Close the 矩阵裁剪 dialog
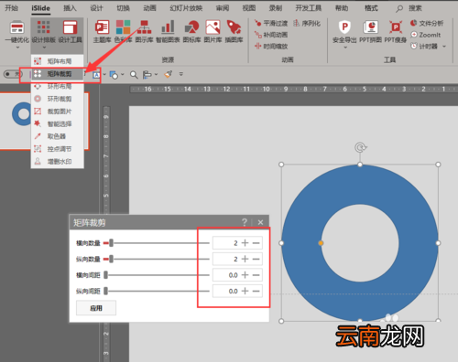458x362 pixels. click(x=260, y=222)
